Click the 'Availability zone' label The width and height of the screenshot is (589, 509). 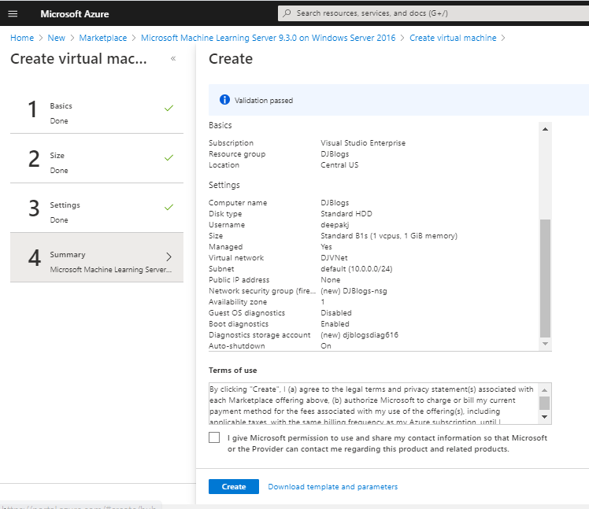click(238, 302)
